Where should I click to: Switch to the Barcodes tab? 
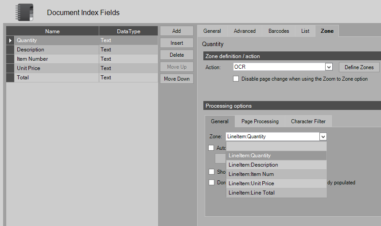pyautogui.click(x=279, y=31)
